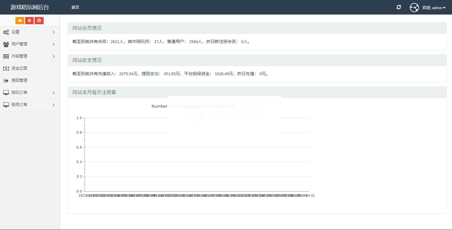Click the gears icon beside 设置

pyautogui.click(x=6, y=32)
